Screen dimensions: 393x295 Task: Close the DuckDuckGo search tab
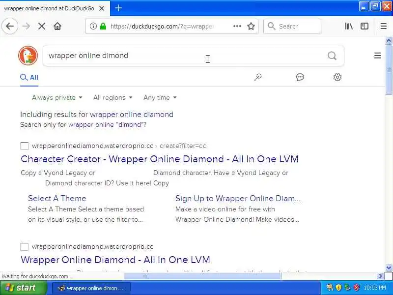click(102, 8)
